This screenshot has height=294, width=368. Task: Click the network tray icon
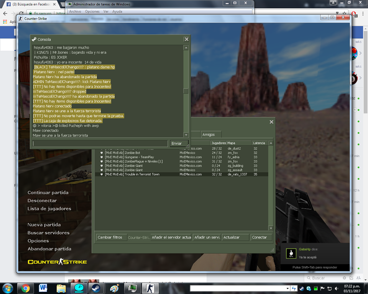point(330,288)
